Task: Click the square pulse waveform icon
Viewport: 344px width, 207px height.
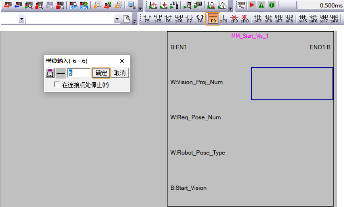Action: click(x=174, y=5)
